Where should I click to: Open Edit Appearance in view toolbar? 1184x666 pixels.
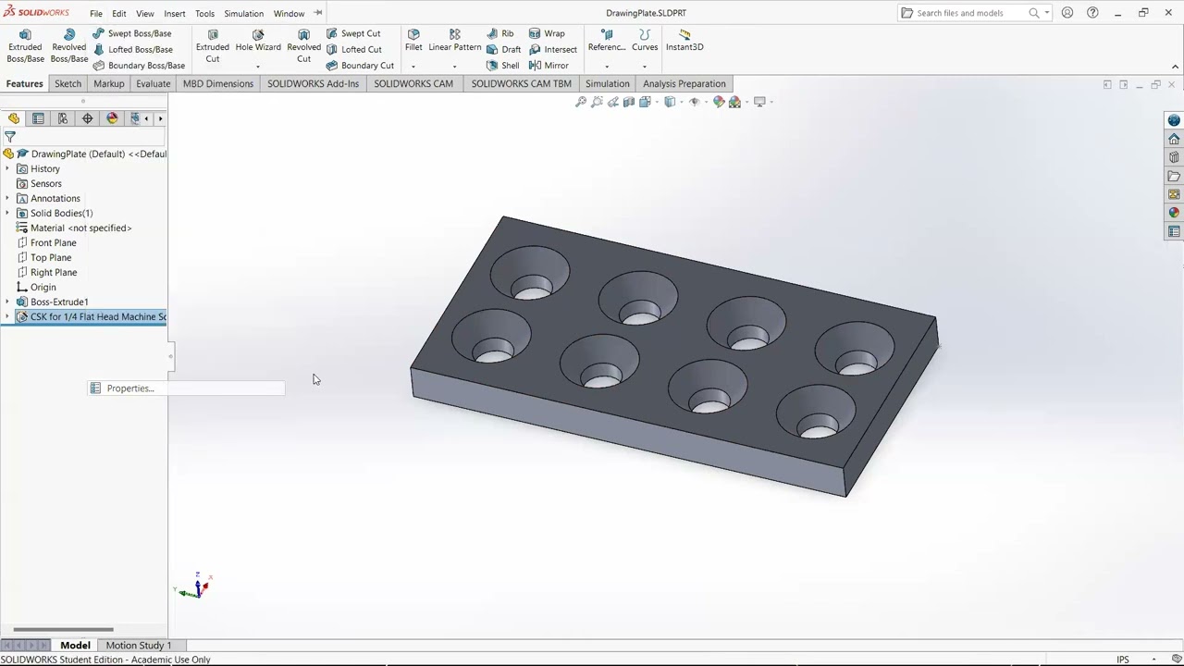point(719,102)
